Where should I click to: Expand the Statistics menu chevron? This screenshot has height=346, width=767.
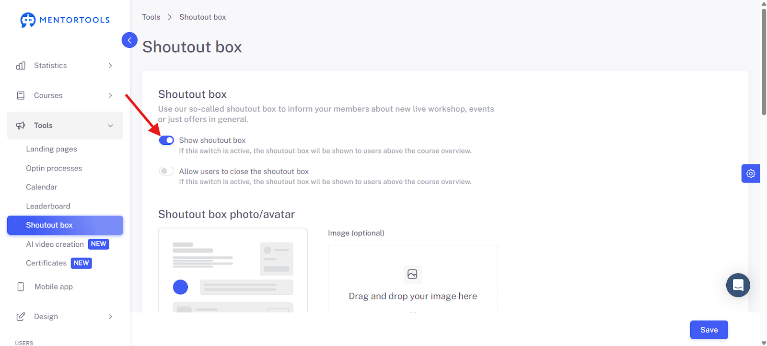click(110, 66)
